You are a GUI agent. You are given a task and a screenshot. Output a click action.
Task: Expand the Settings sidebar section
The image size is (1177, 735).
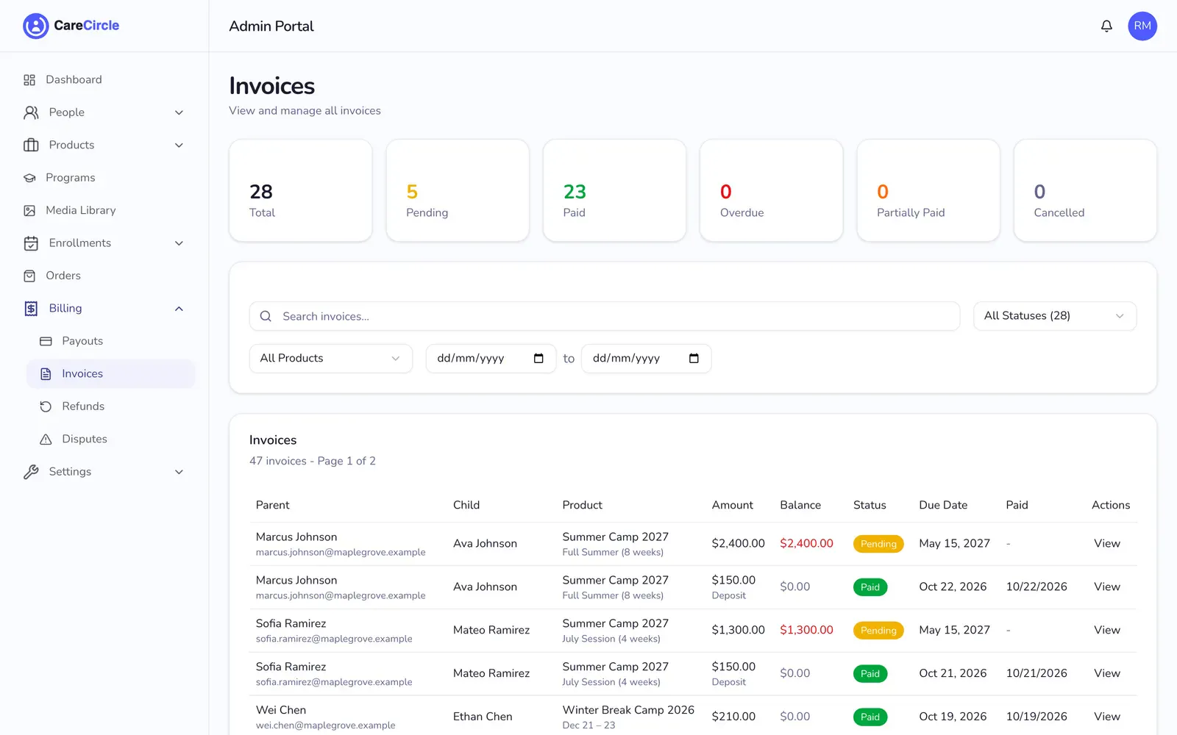click(104, 472)
